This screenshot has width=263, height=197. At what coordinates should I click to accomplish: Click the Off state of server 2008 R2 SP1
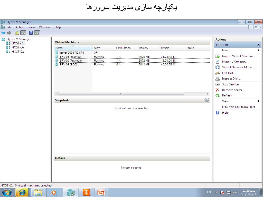[96, 53]
